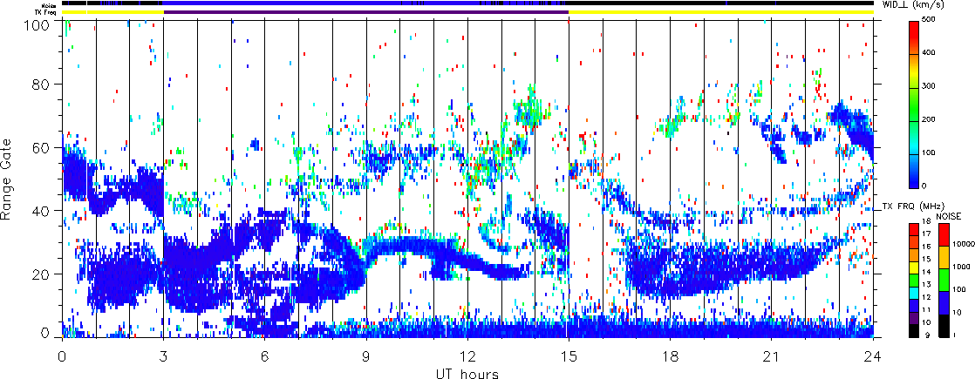Click x-axis tick label '21'
Screen dimensions: 975x379
tap(772, 356)
